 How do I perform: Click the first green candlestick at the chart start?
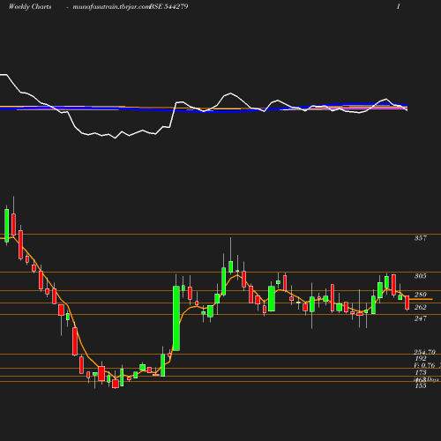[7, 226]
